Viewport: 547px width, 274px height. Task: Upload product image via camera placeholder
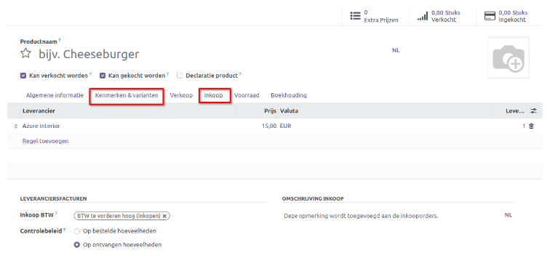pos(508,58)
